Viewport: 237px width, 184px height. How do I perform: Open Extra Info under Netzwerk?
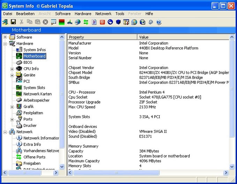coord(32,144)
